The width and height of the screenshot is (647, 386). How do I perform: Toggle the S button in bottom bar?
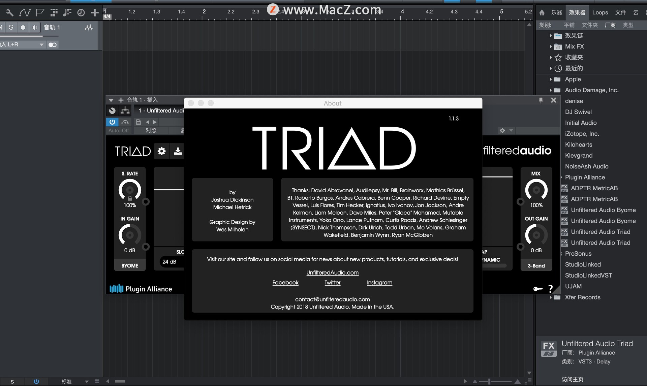pos(12,382)
